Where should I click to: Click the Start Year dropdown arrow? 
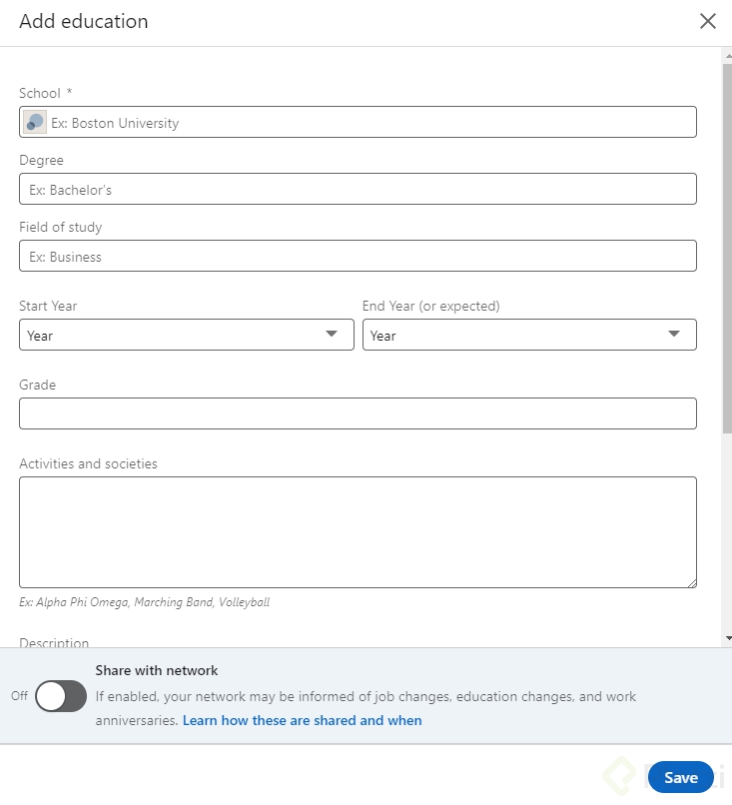tap(332, 335)
